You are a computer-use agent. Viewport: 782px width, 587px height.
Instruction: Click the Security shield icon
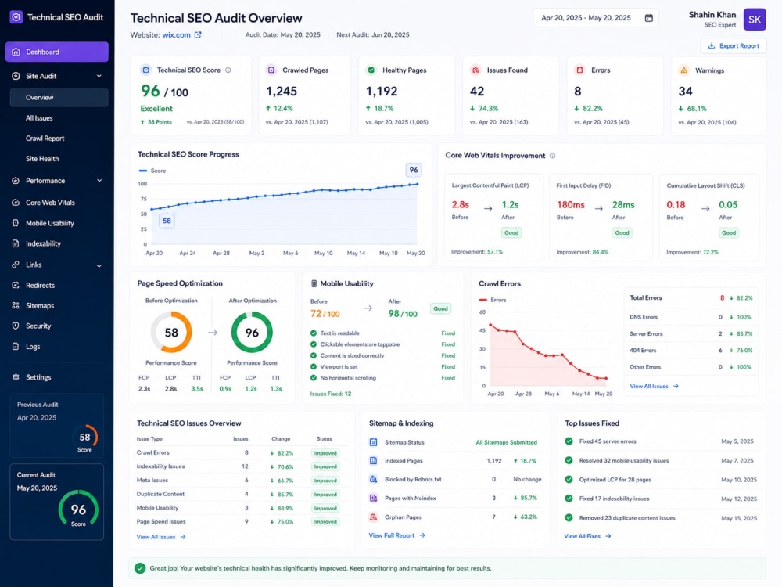[16, 326]
